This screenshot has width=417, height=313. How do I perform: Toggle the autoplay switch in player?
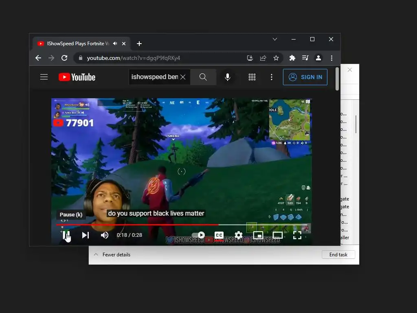tap(198, 235)
